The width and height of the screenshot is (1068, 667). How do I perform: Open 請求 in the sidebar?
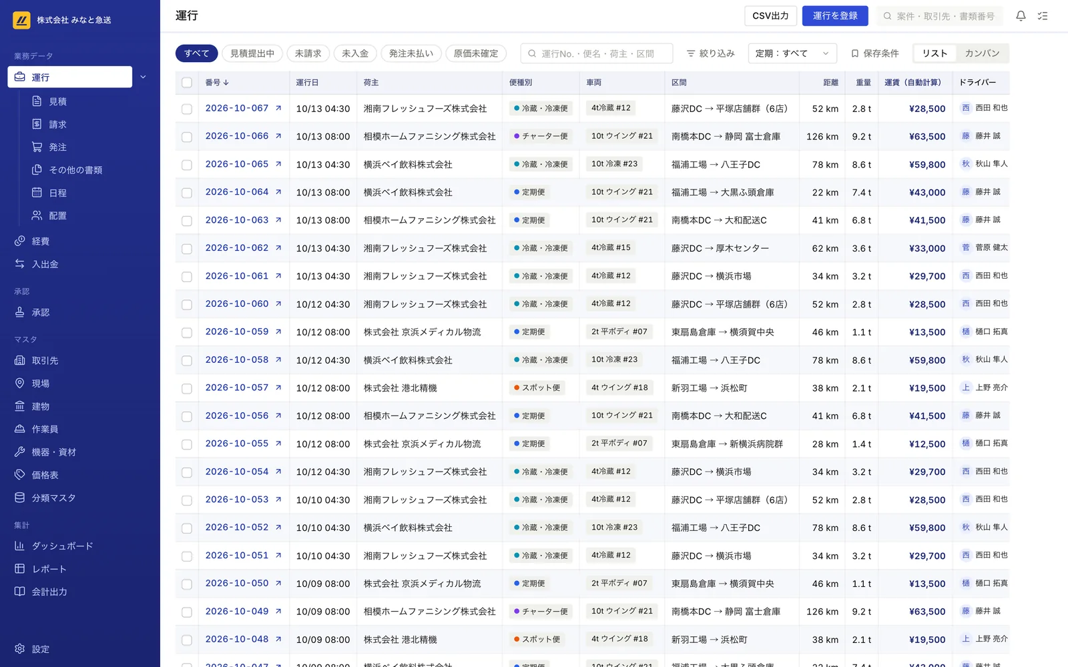(x=58, y=124)
